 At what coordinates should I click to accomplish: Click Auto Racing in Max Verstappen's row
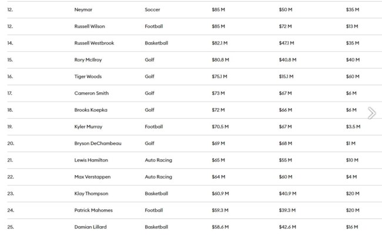coord(158,177)
